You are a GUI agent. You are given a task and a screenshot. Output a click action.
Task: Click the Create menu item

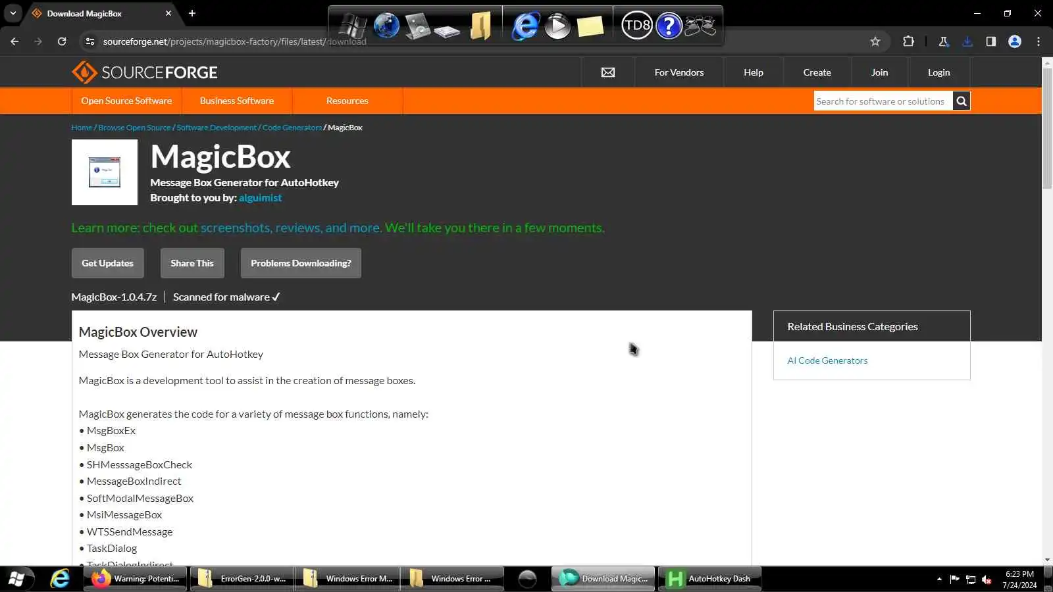(817, 72)
